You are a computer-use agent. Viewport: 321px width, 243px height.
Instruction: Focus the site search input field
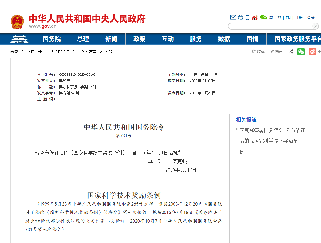270,26
